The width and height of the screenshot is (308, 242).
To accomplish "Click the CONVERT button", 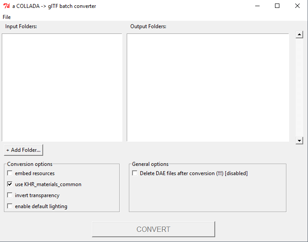I will (154, 229).
